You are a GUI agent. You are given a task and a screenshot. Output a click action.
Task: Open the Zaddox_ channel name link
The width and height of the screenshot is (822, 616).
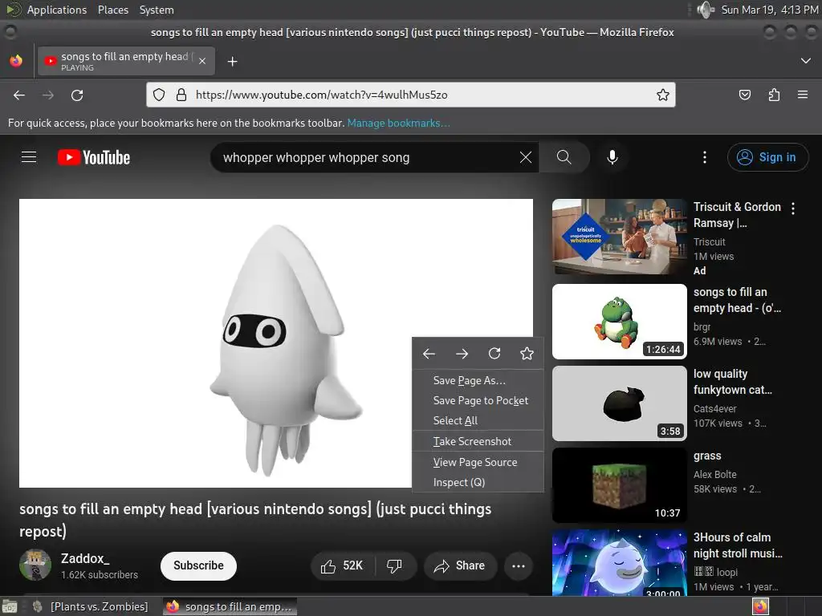pyautogui.click(x=85, y=558)
